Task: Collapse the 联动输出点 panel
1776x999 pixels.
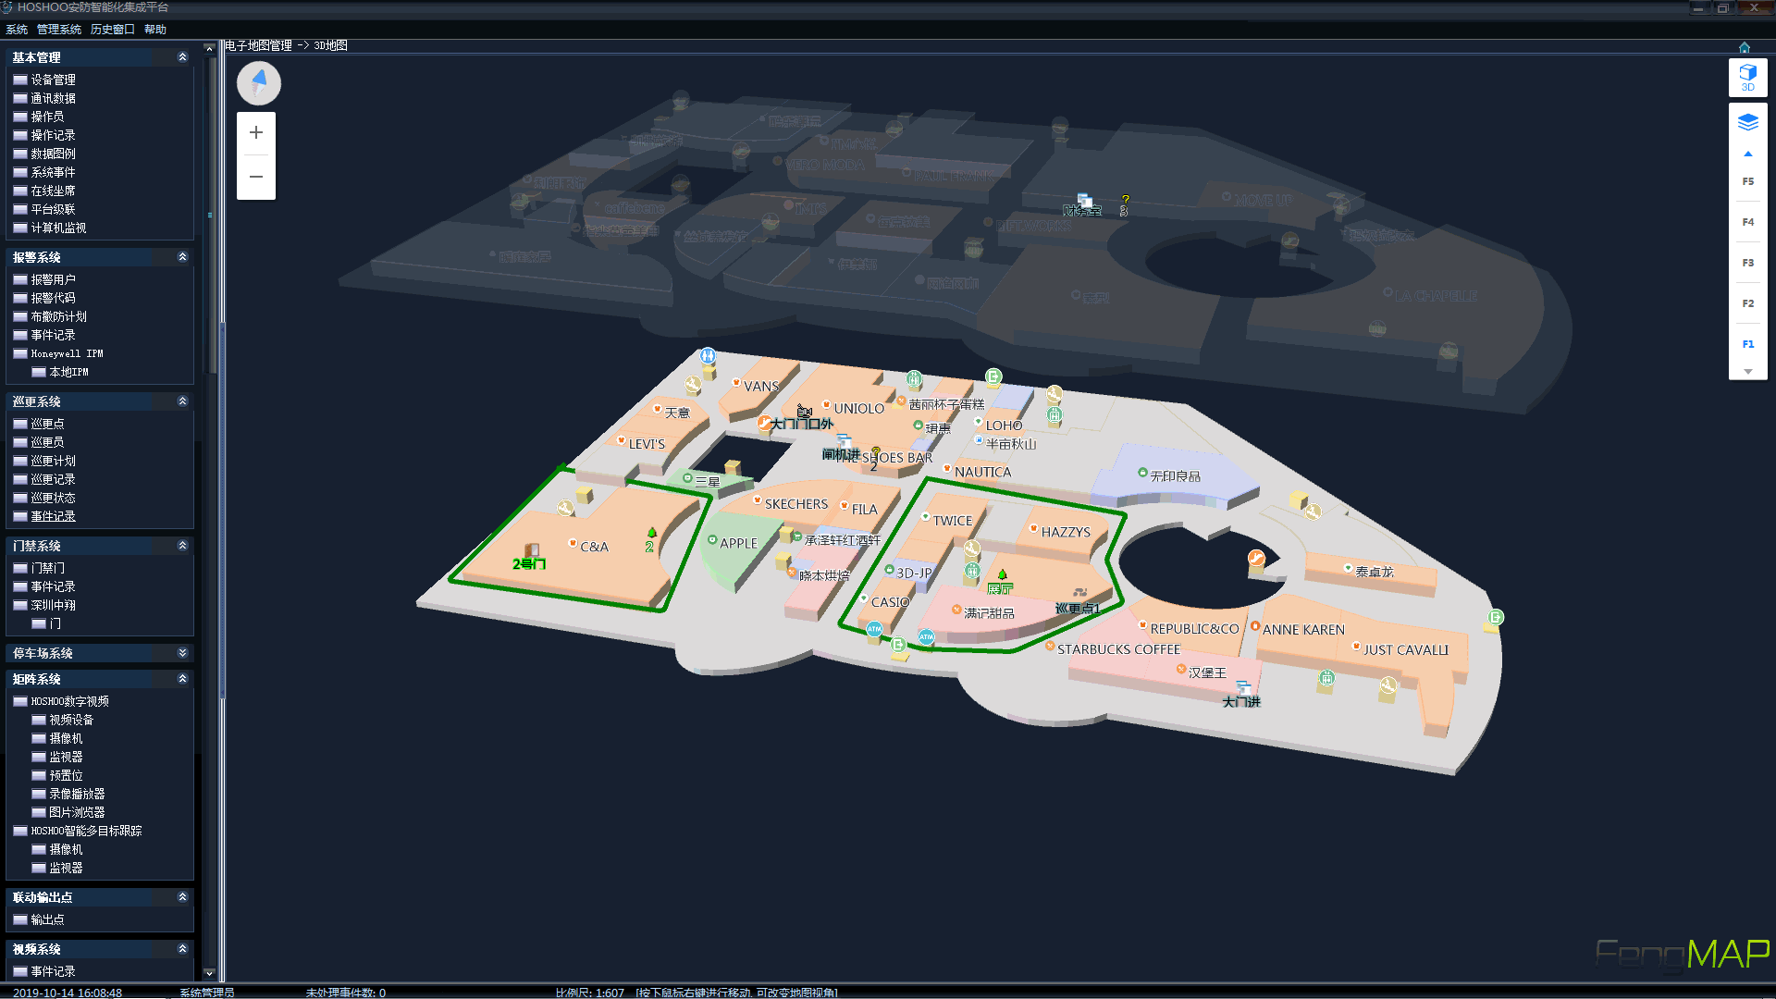Action: click(x=182, y=897)
